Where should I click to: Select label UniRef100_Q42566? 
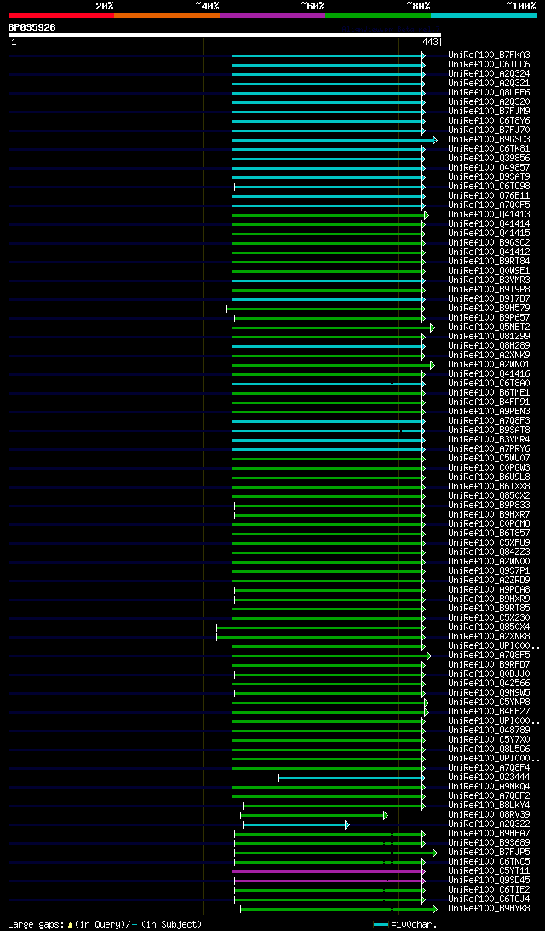pos(490,684)
